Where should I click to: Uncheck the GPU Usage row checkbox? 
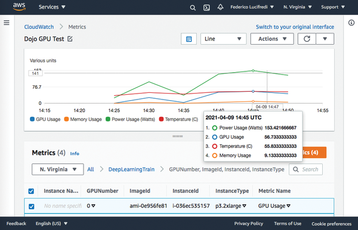pyautogui.click(x=31, y=206)
